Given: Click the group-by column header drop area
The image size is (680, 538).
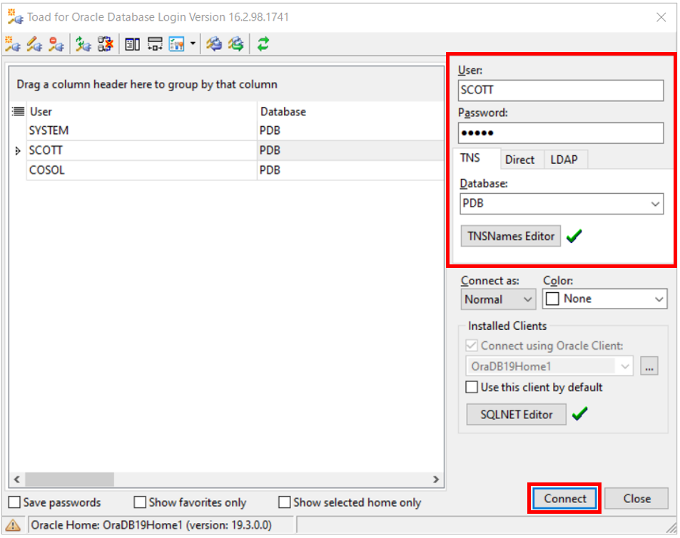Looking at the screenshot, I should coord(226,85).
